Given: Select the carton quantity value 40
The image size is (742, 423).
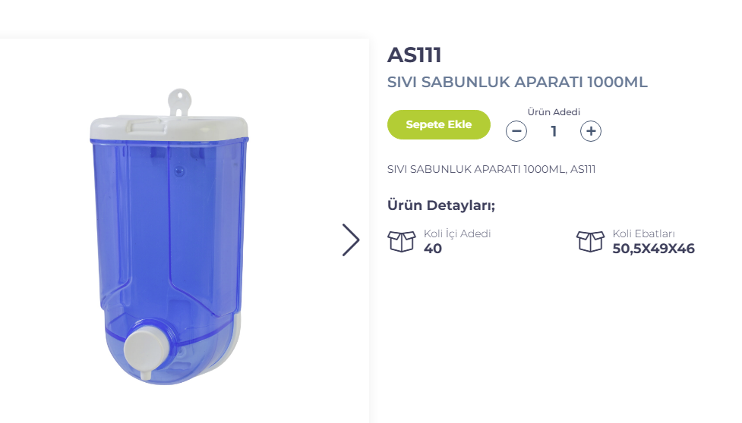Looking at the screenshot, I should pos(433,249).
